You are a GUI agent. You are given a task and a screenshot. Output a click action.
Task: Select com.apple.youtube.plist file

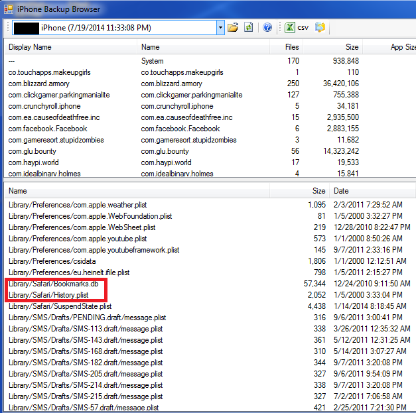pyautogui.click(x=210, y=239)
